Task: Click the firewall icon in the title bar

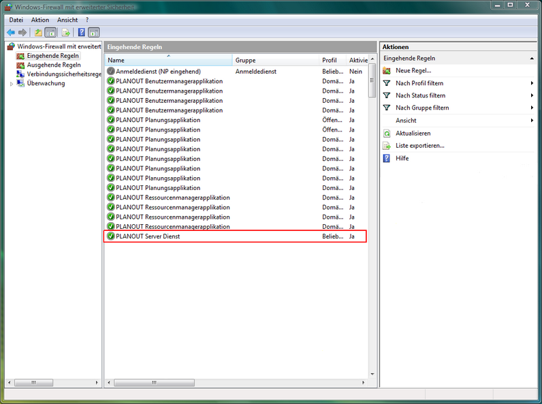Action: pos(8,7)
